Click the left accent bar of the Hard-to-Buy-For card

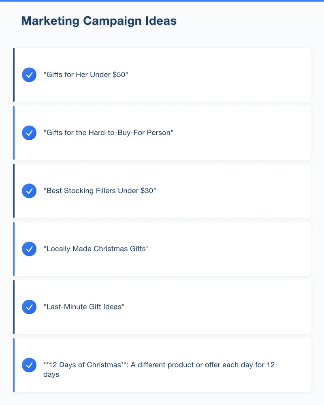(x=14, y=133)
